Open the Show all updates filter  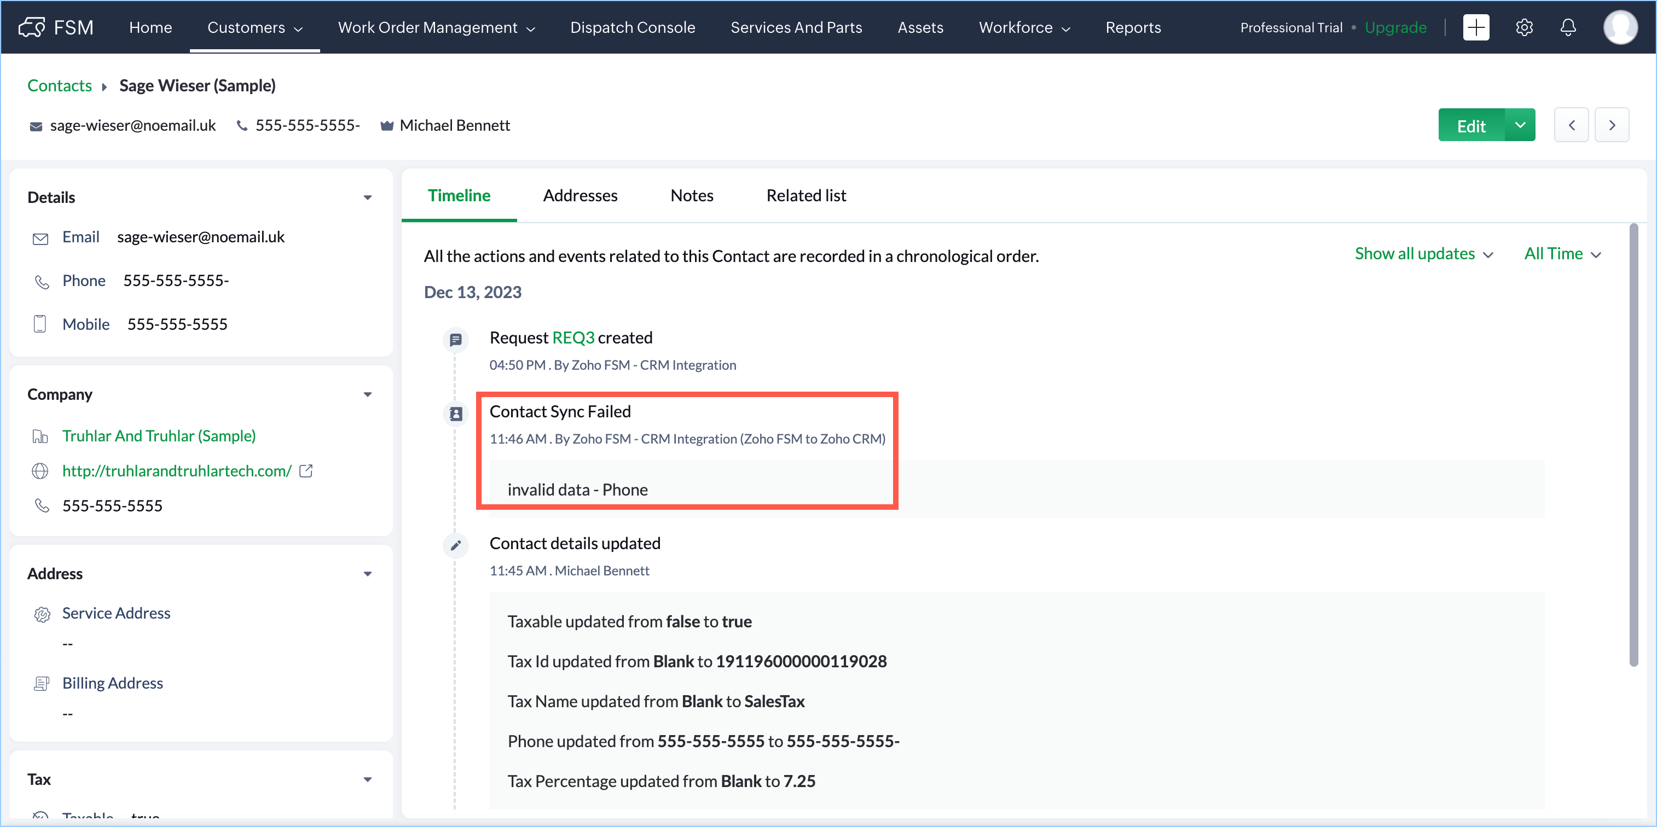(1423, 254)
